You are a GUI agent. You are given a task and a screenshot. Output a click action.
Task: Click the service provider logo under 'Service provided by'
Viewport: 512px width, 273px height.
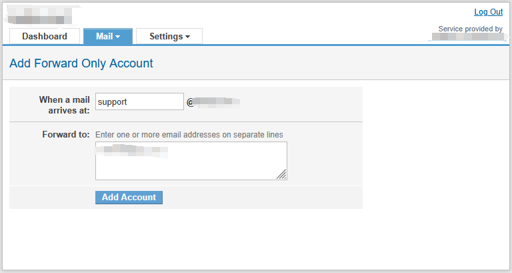click(x=467, y=37)
